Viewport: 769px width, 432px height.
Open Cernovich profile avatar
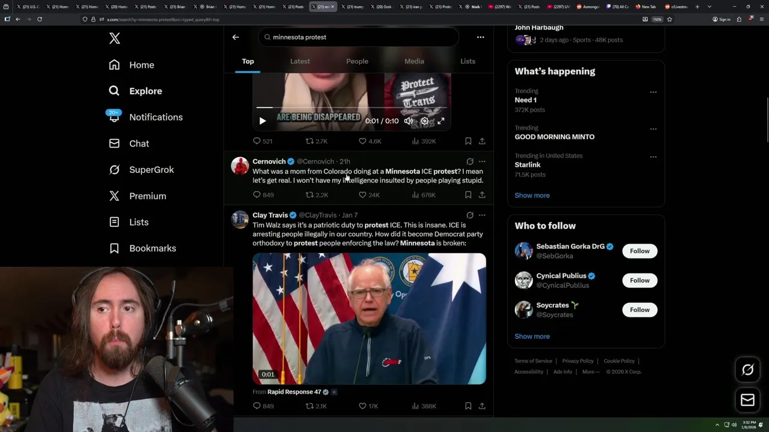(240, 166)
